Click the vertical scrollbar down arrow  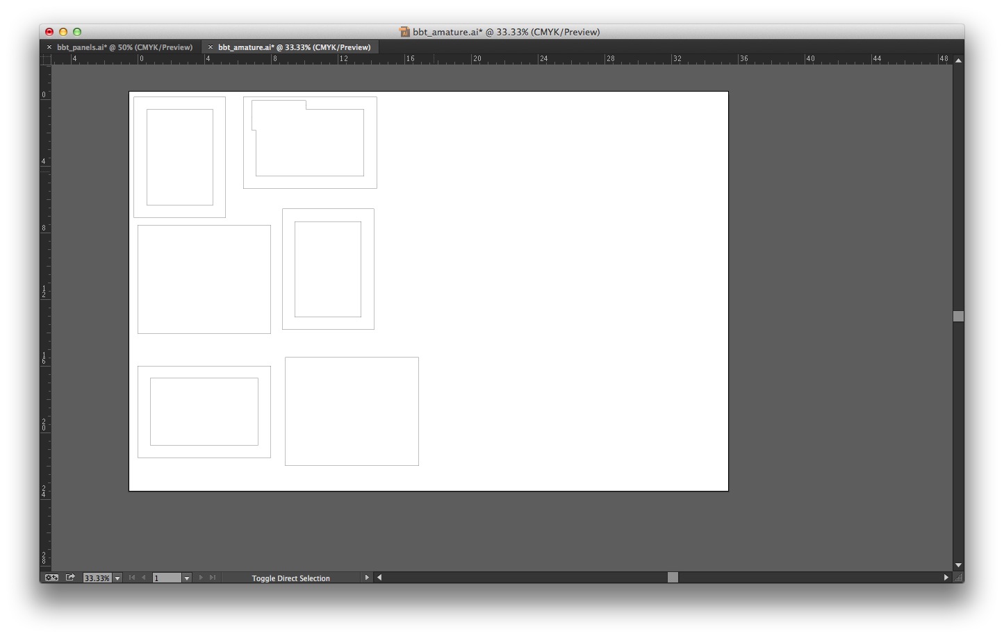pyautogui.click(x=958, y=565)
